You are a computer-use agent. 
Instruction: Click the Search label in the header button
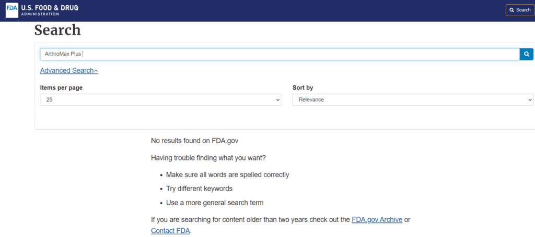point(523,10)
